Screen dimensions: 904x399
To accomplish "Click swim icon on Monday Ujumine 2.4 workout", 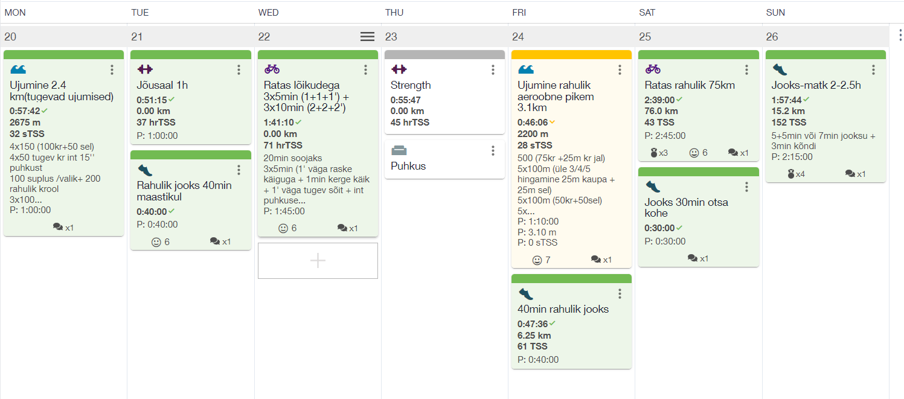I will [18, 69].
